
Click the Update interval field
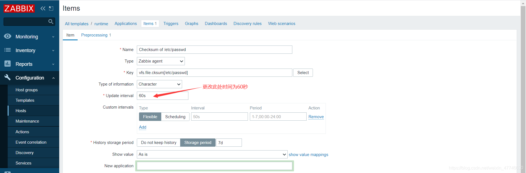point(163,96)
